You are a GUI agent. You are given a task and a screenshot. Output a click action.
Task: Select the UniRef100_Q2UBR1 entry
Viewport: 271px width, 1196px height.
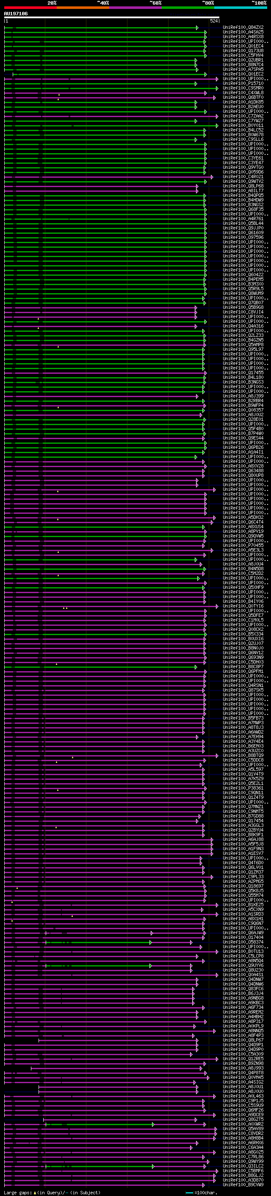click(243, 60)
